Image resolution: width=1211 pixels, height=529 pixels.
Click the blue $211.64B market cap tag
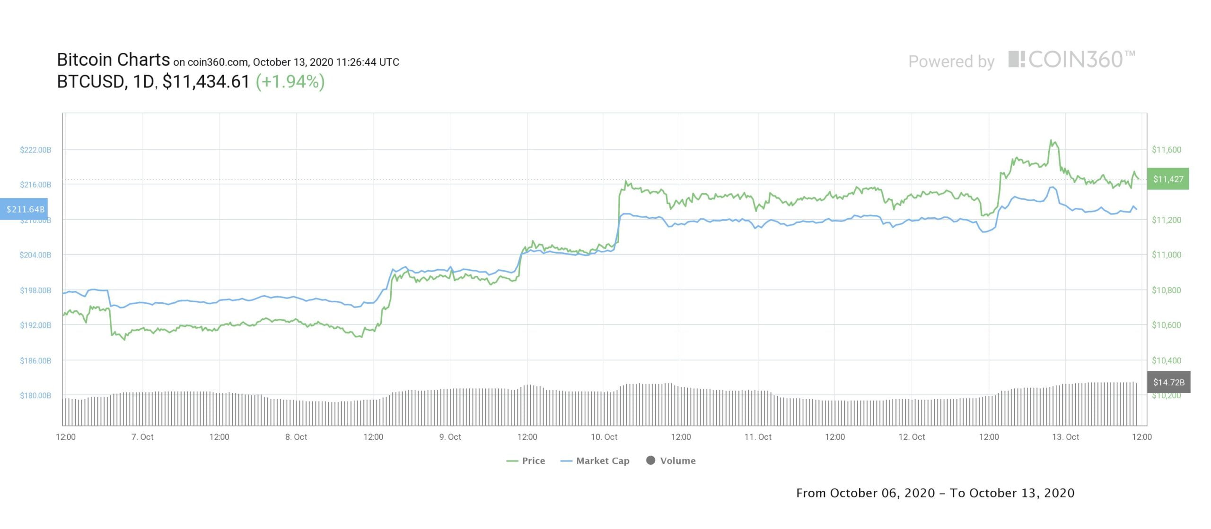[25, 209]
